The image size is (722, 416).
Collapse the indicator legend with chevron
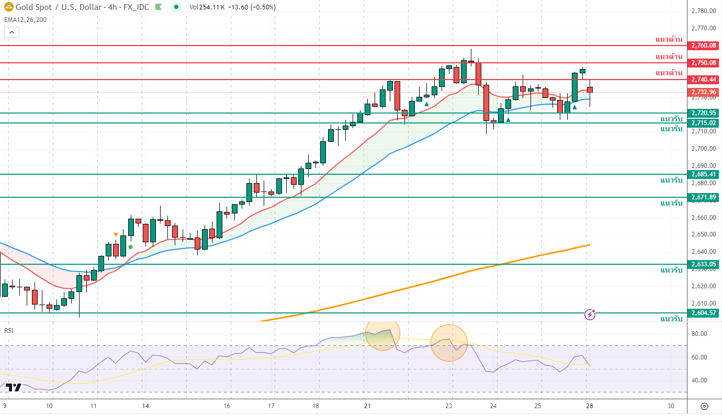pyautogui.click(x=12, y=32)
